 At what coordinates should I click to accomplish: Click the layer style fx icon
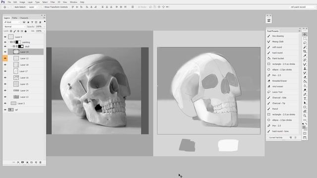tap(18, 162)
